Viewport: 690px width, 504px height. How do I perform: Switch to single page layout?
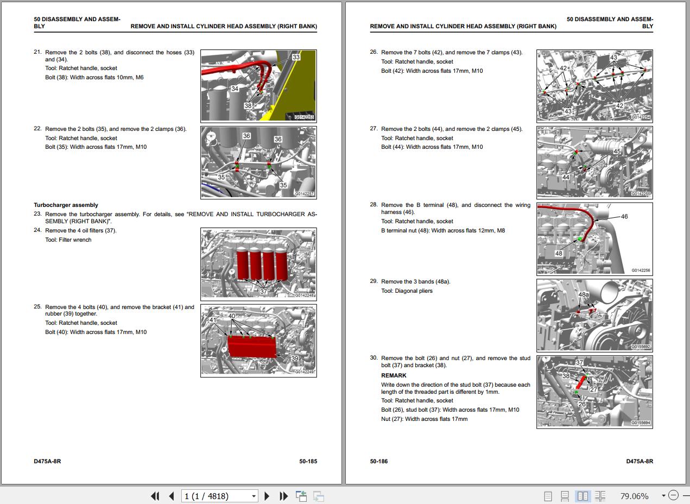coord(548,496)
